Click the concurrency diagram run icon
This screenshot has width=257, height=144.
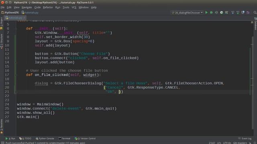click(222, 12)
